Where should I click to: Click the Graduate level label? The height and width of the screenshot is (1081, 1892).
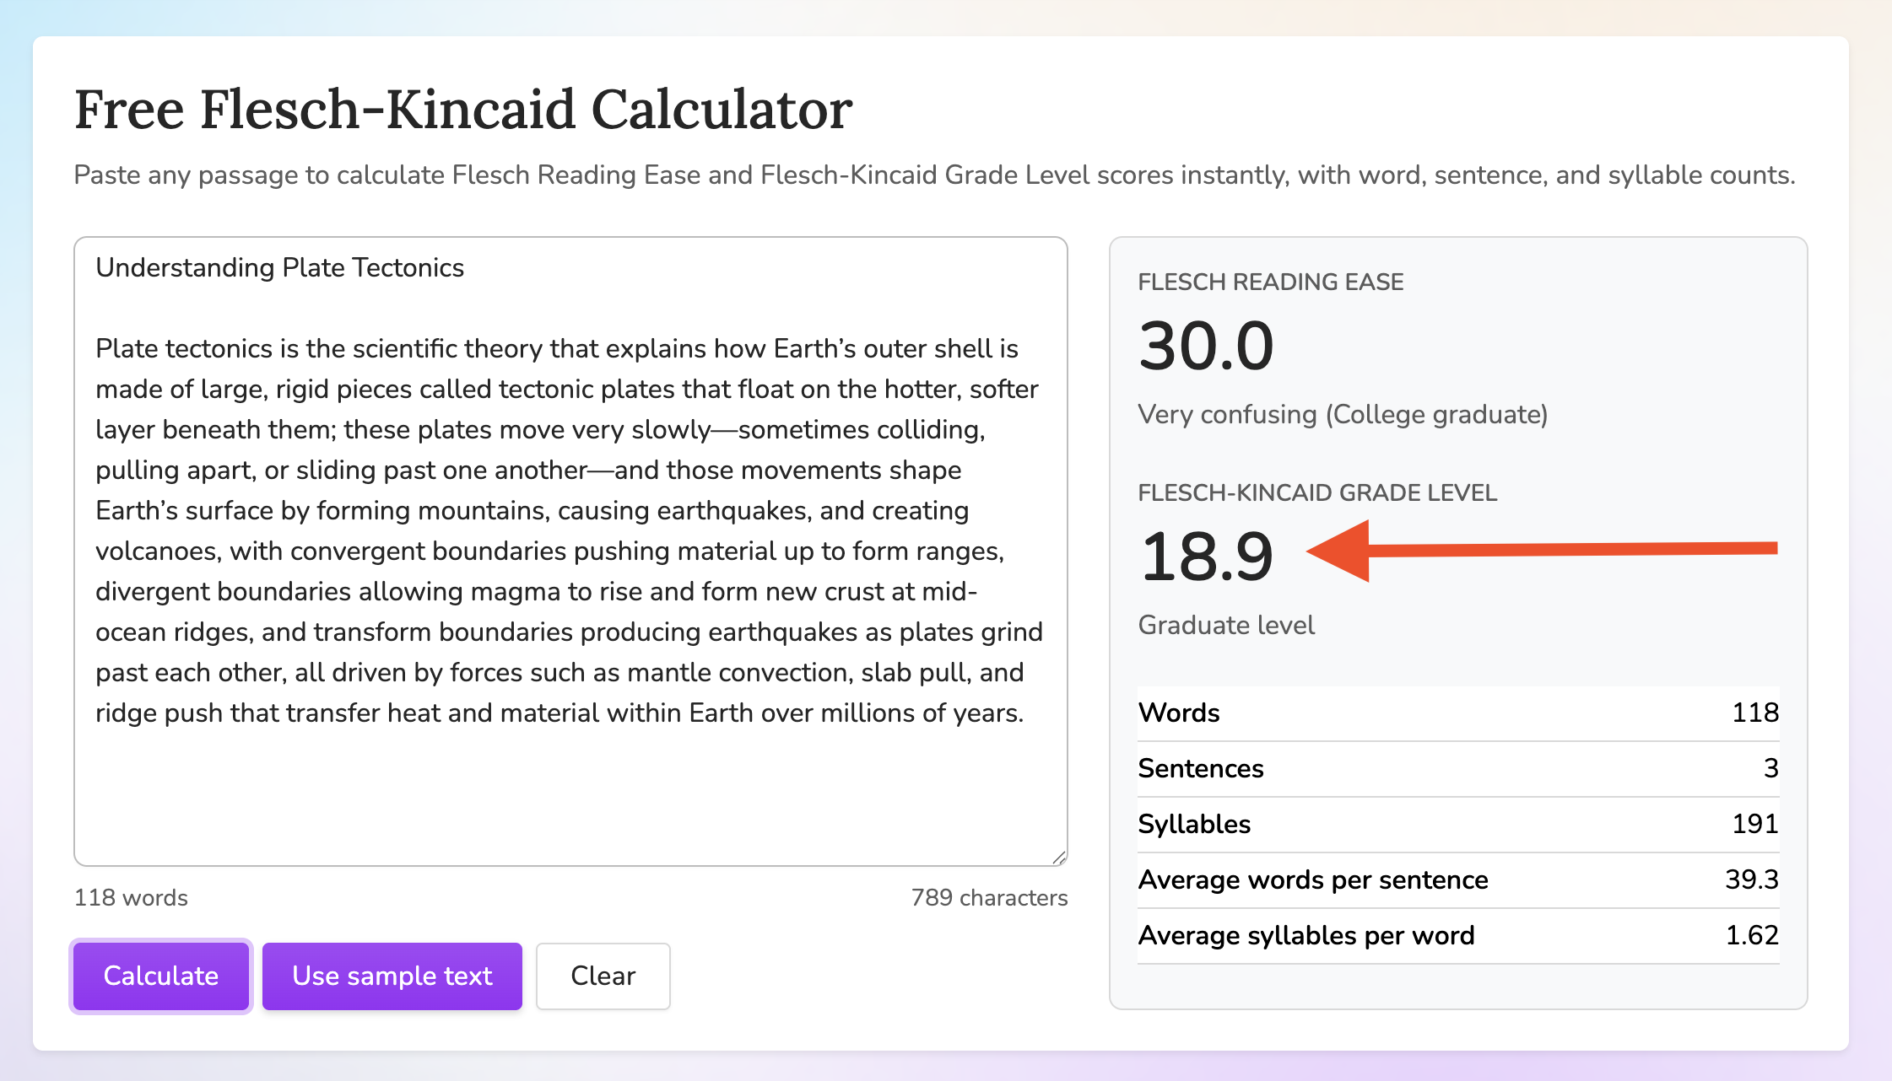coord(1225,626)
